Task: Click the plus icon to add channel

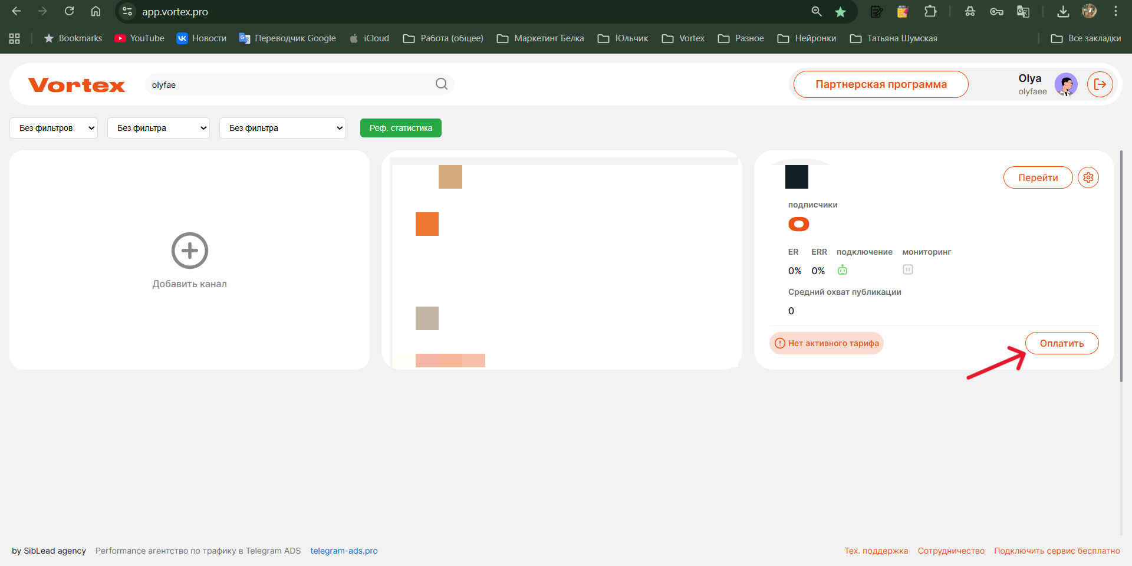Action: [x=189, y=251]
